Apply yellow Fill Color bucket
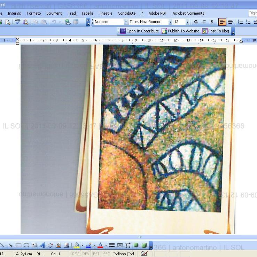 coord(77,245)
